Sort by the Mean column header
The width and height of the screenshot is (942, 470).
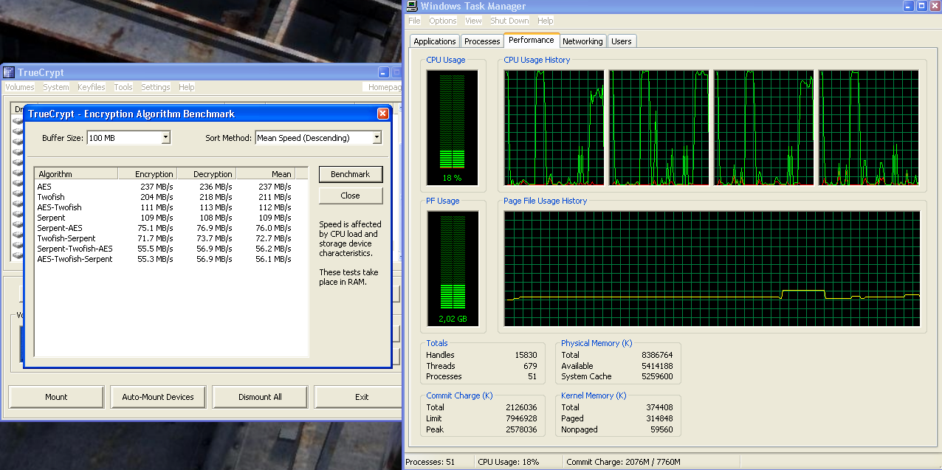pos(266,174)
